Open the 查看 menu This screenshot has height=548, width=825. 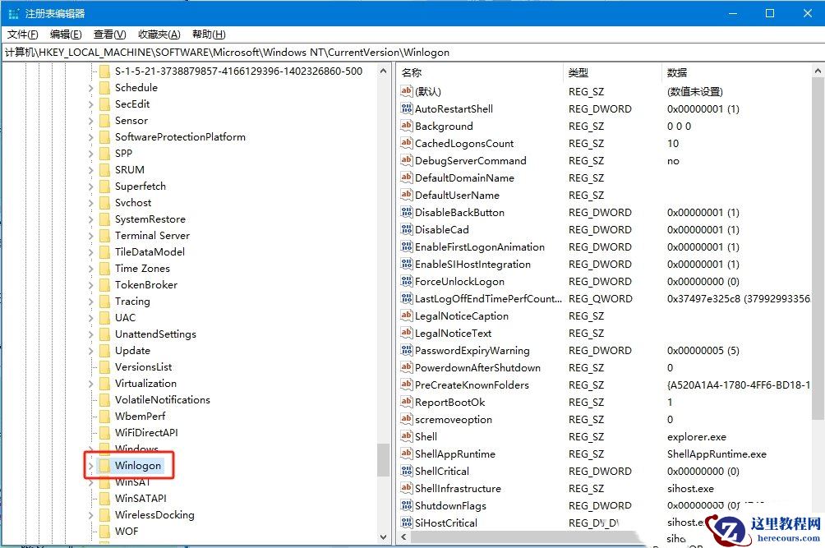[108, 34]
